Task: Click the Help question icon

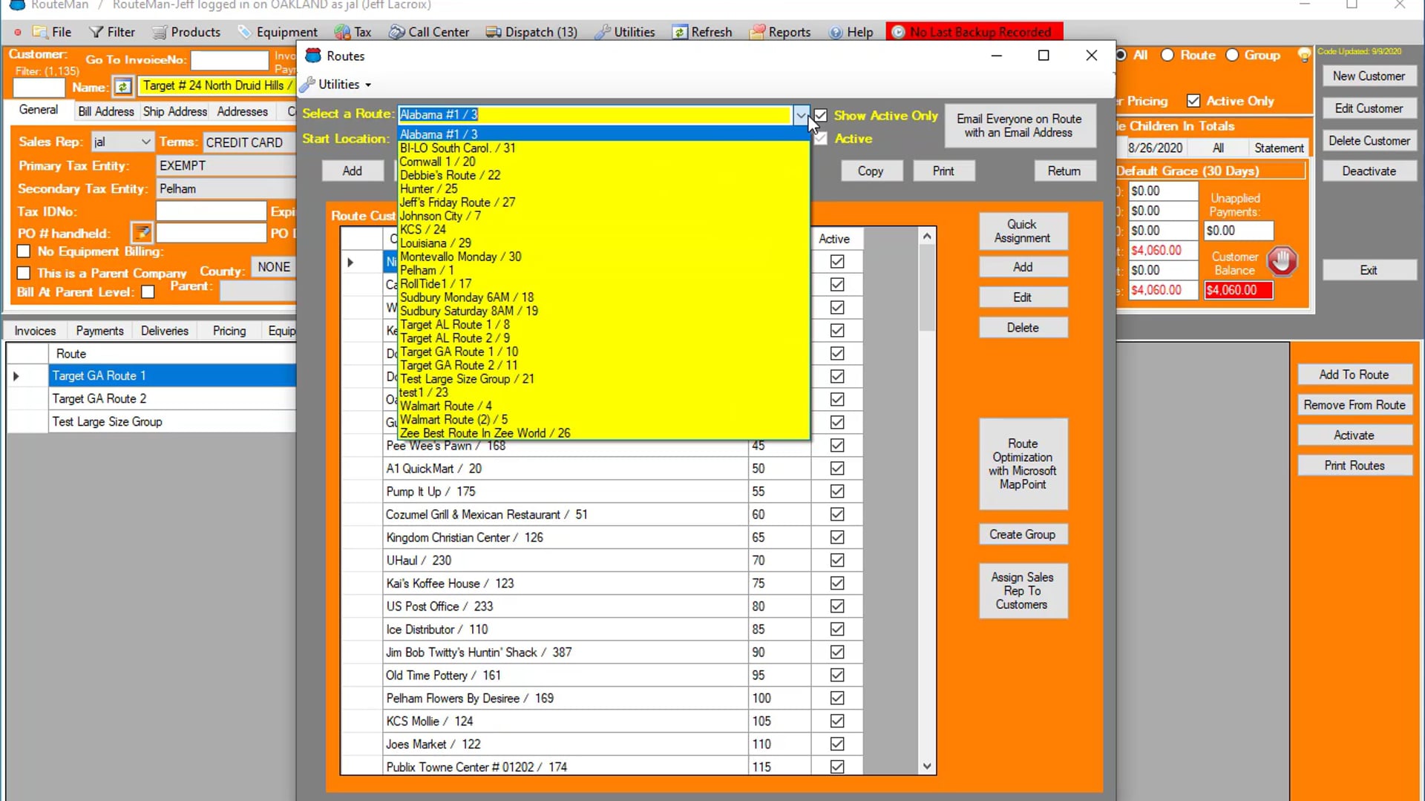Action: point(836,32)
